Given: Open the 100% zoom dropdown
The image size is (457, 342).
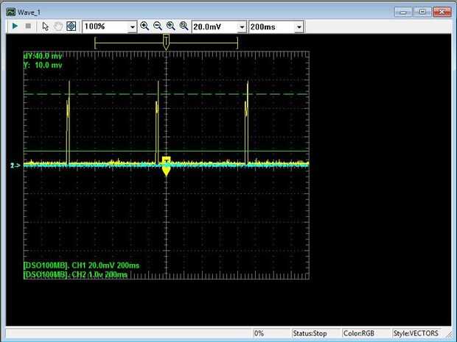Looking at the screenshot, I should tap(133, 26).
